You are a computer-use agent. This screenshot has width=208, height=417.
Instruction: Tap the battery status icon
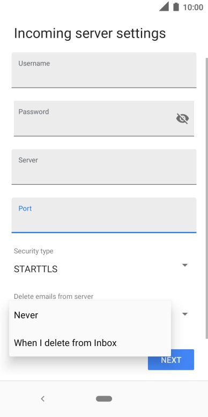click(x=176, y=6)
